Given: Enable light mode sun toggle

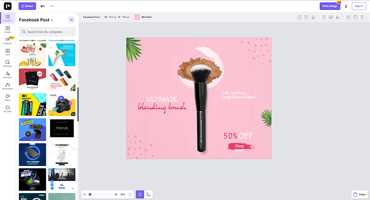Looking at the screenshot, I should coord(140,195).
